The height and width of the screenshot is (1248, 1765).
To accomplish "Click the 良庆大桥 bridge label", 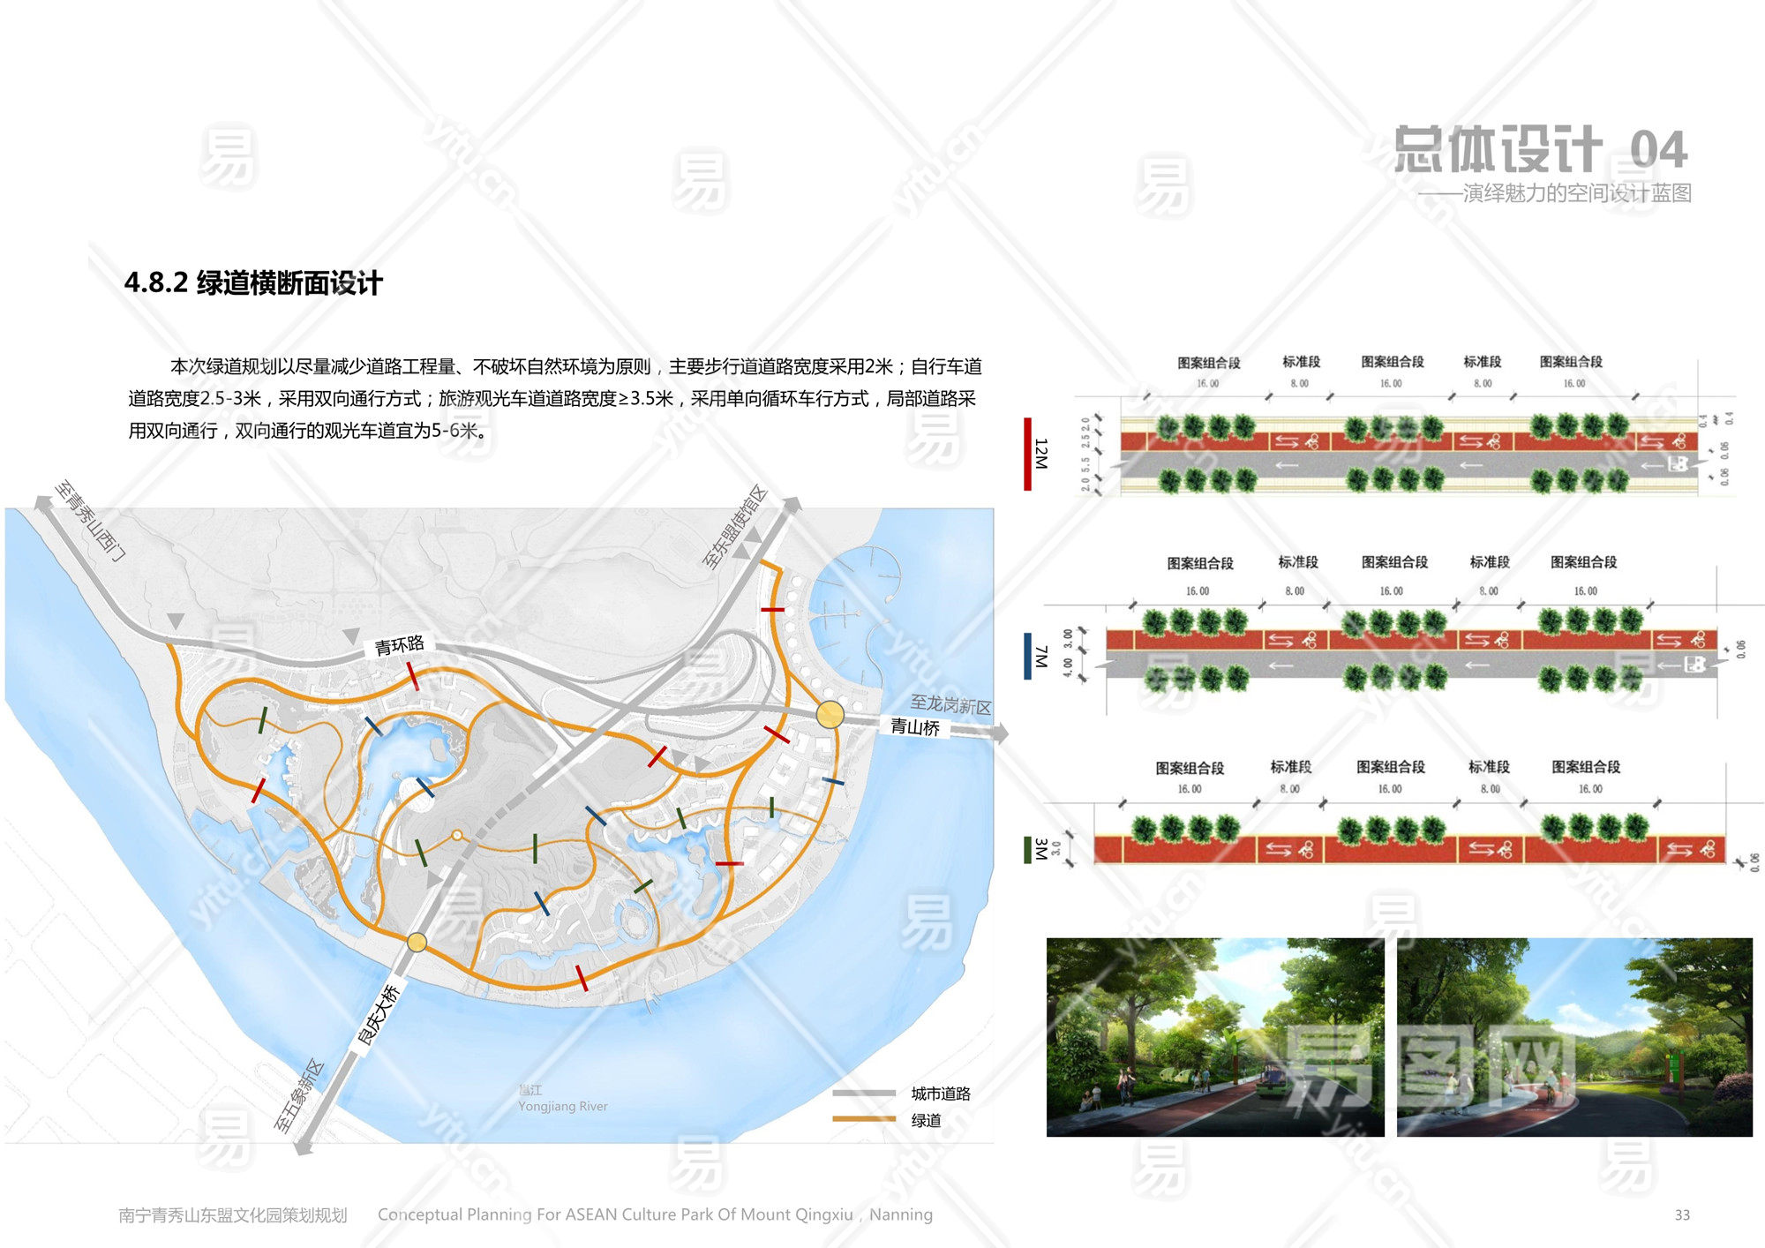I will click(379, 1015).
